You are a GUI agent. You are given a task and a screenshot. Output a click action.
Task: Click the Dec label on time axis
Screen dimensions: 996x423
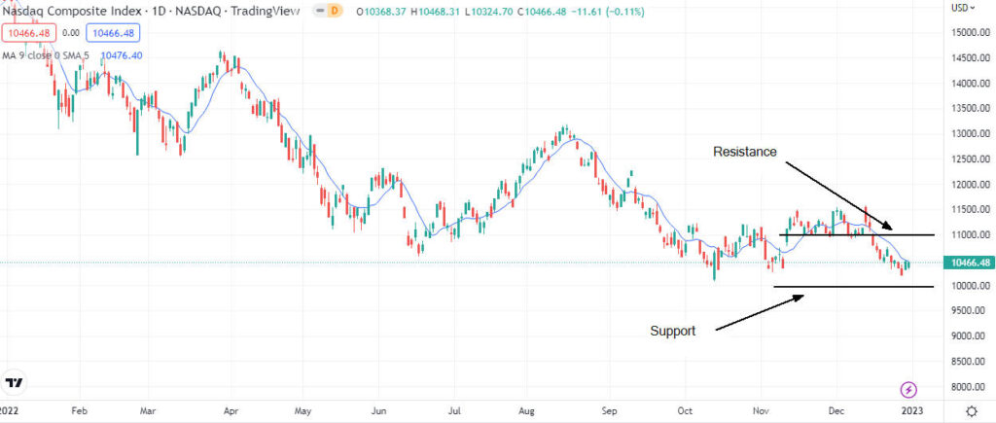836,410
